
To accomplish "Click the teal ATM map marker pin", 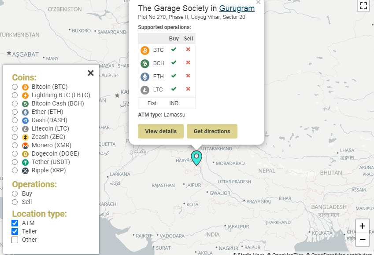I will coord(196,158).
